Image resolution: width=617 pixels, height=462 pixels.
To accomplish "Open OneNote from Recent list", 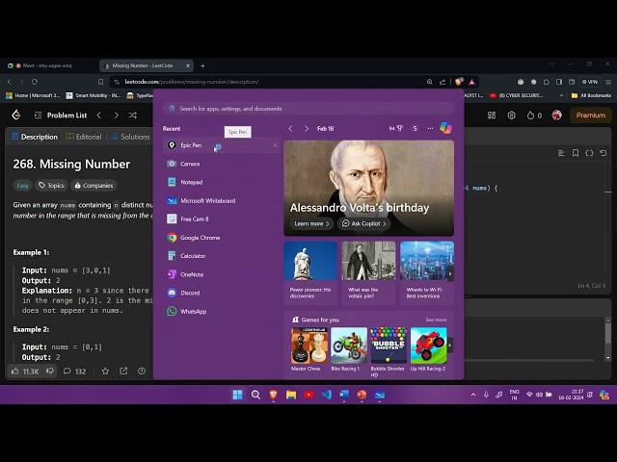I will point(222,274).
